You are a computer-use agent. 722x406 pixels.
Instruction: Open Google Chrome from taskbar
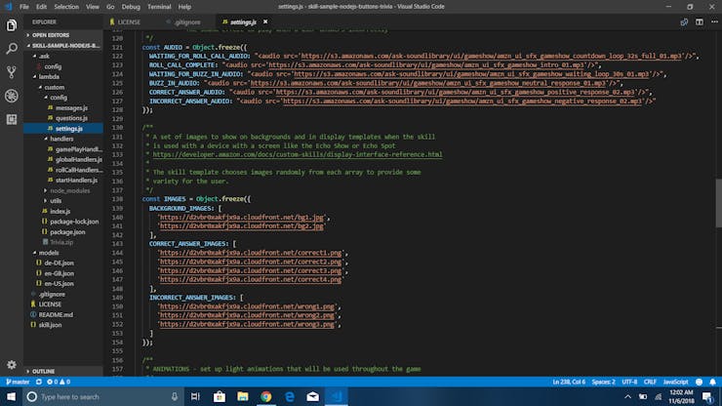(266, 397)
